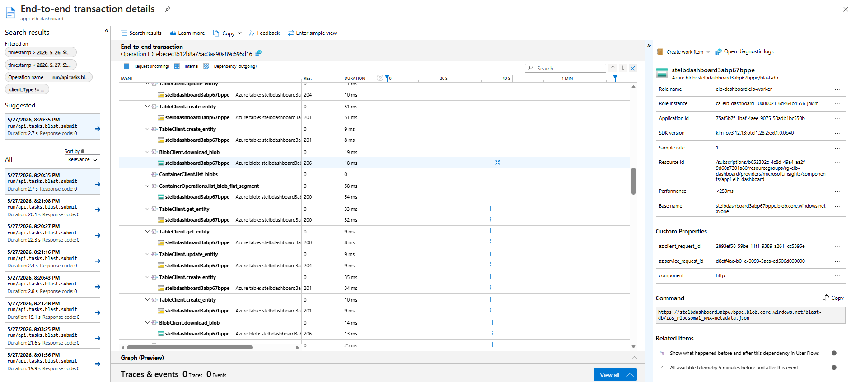Open the 8:01:56 PM search result
The image size is (851, 382).
[52, 362]
